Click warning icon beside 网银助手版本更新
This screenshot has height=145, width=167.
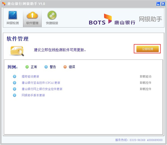(x=14, y=95)
